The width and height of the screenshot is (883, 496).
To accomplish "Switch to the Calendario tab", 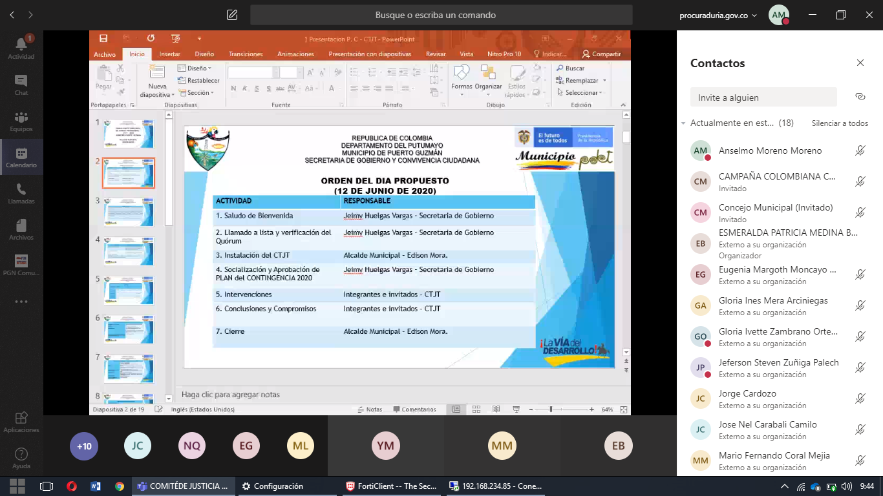I will click(x=21, y=156).
